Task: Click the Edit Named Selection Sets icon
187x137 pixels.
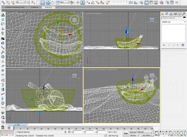Action: (x=108, y=2)
